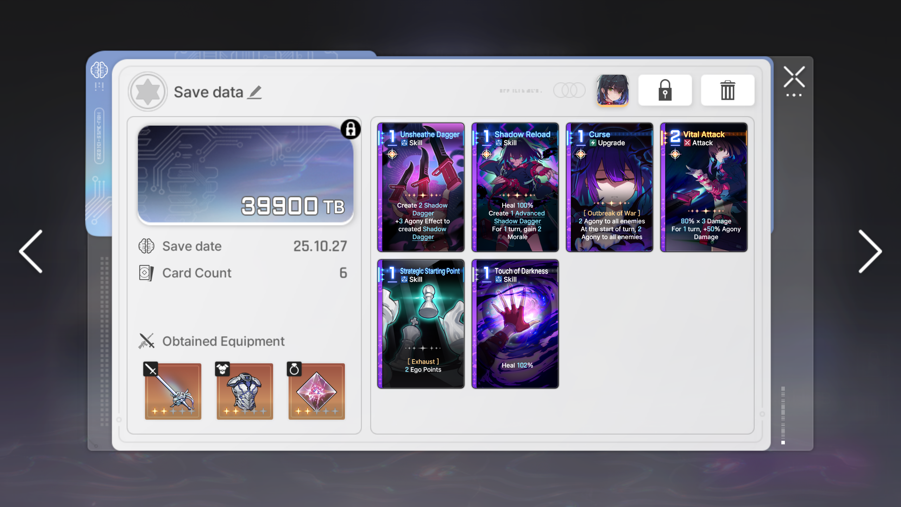Screen dimensions: 901x507
Task: Open the Vital Attack card
Action: tap(704, 187)
